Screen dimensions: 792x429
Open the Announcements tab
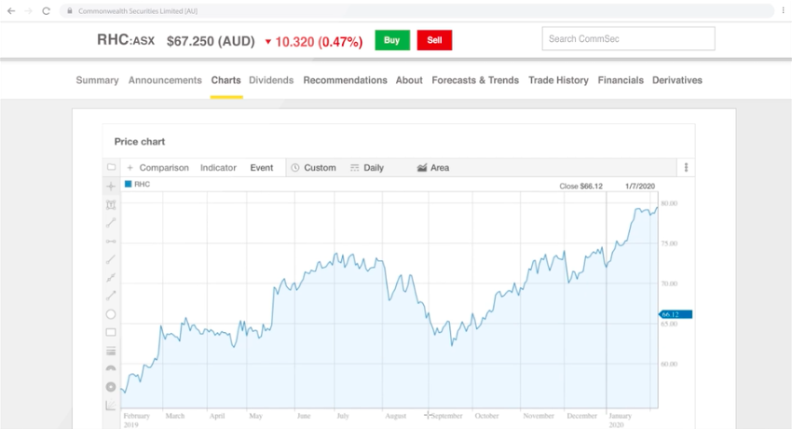pyautogui.click(x=165, y=80)
